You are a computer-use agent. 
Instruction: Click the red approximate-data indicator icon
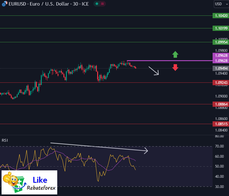(x=102, y=4)
